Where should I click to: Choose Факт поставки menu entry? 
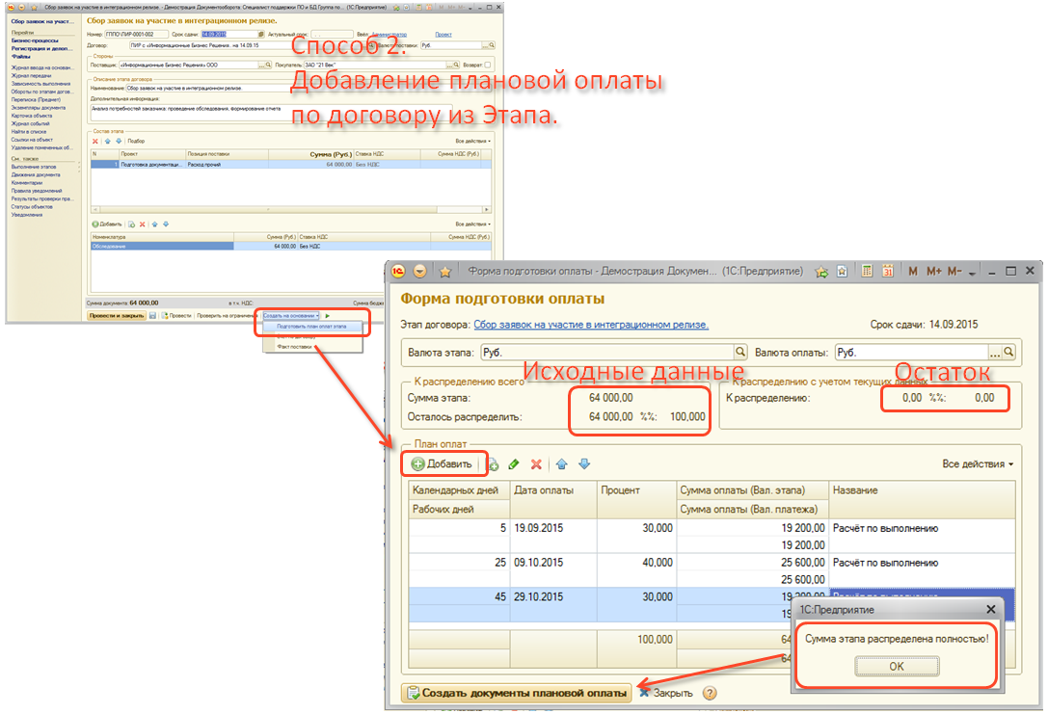292,345
